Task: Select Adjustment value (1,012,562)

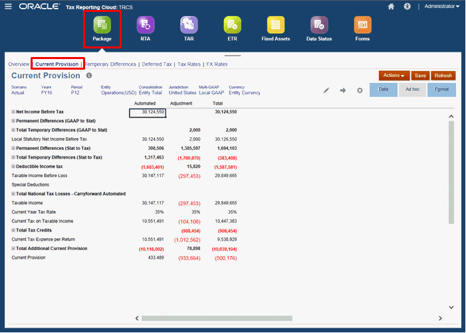Action: 187,239
